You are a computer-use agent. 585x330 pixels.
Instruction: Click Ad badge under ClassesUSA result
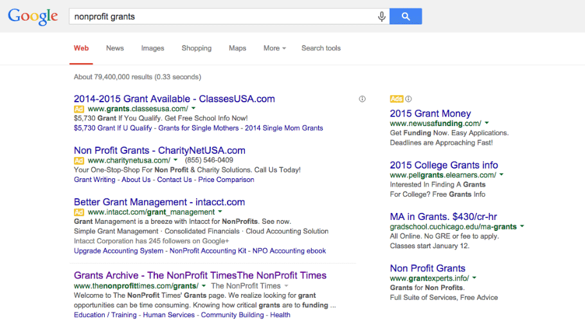pyautogui.click(x=78, y=109)
